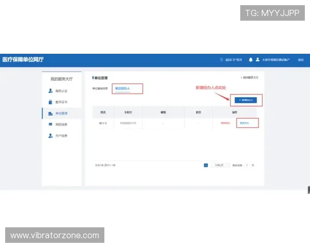Click the 我的消息 envelope icon
Screen dimensions: 310x248
coord(50,125)
